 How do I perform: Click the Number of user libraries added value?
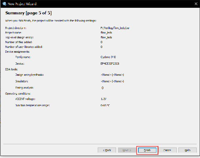pyautogui.click(x=101, y=47)
